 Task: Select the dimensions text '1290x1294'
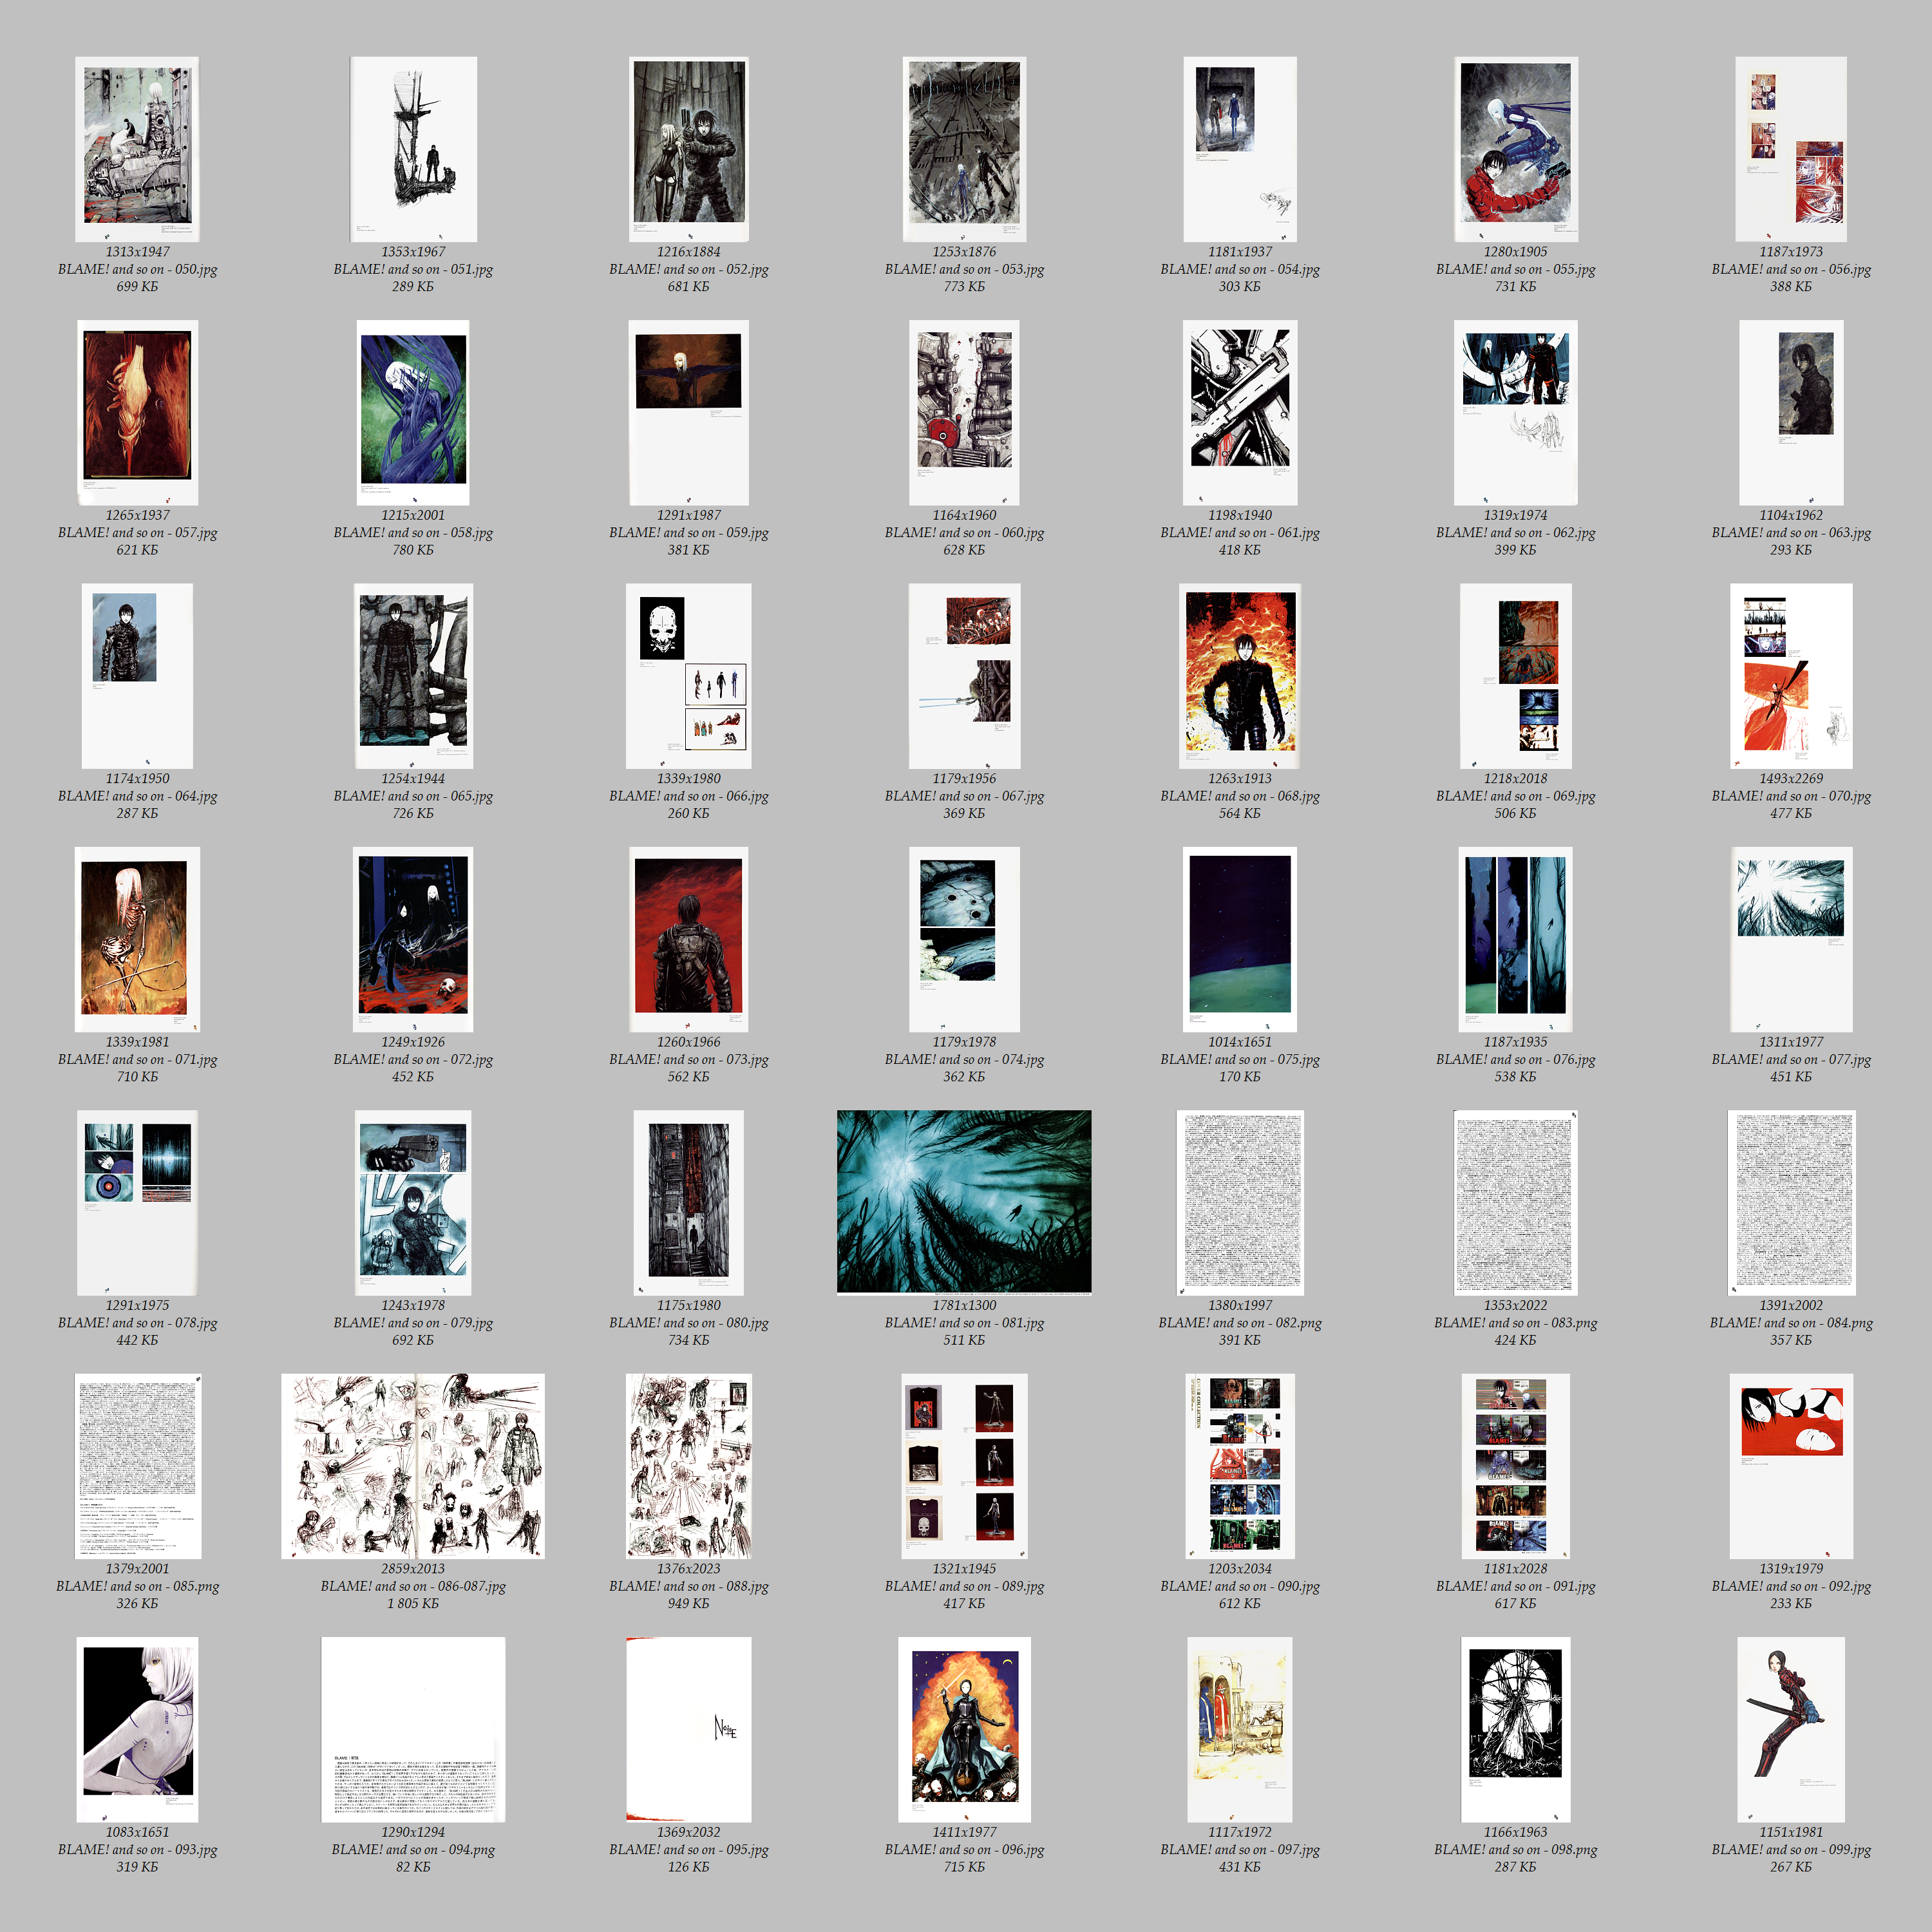(413, 1832)
